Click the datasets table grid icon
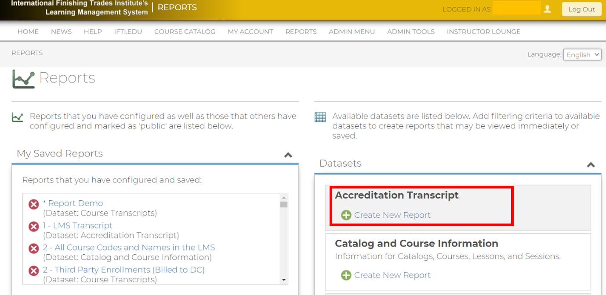This screenshot has height=295, width=606. tap(320, 117)
